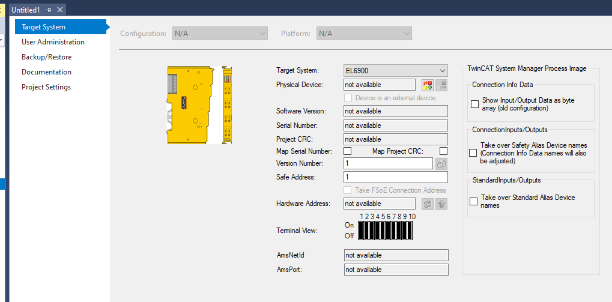
Task: Click the Physical Device field
Action: [x=380, y=85]
